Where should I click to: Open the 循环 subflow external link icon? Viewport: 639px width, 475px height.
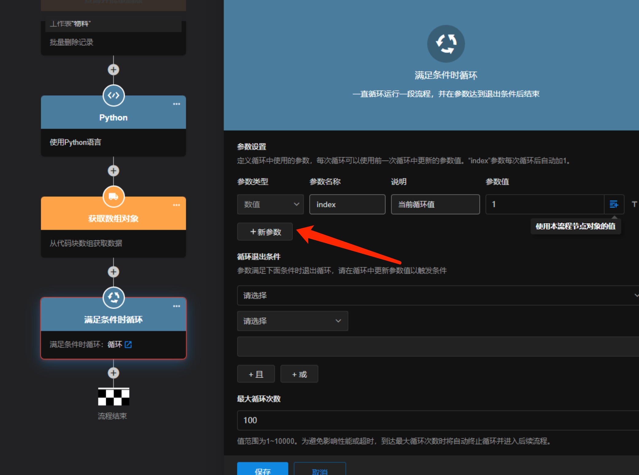(128, 344)
